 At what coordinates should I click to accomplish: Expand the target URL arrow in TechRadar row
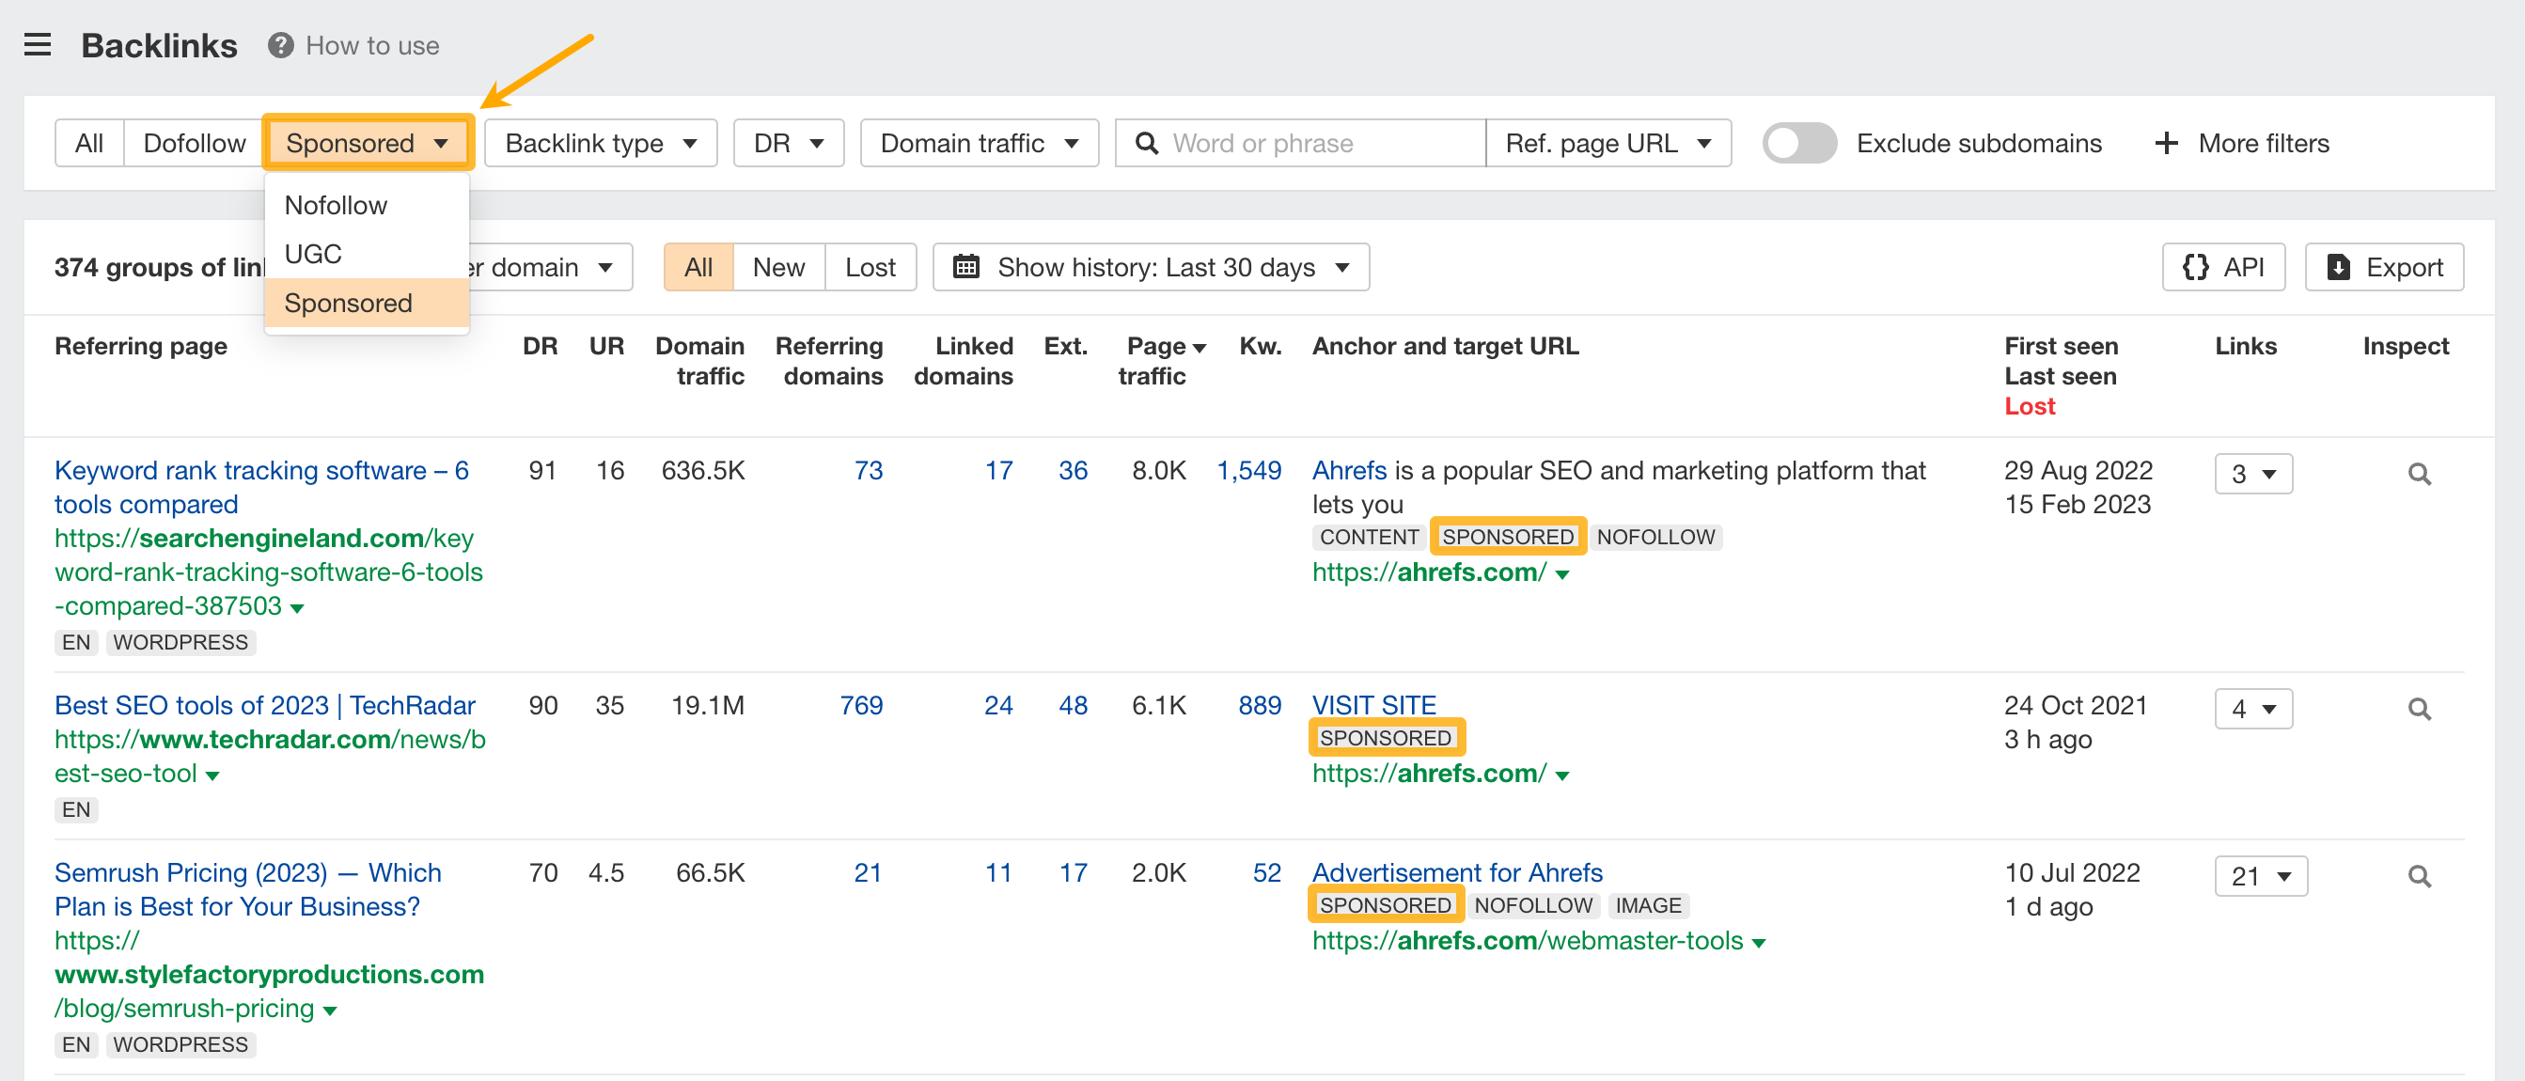[1561, 775]
